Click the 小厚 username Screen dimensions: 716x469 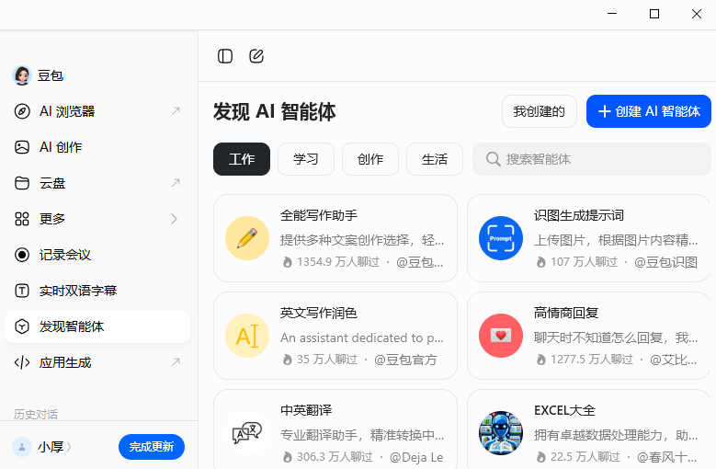51,447
